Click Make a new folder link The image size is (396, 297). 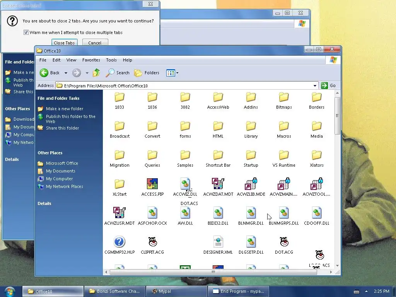(x=65, y=109)
